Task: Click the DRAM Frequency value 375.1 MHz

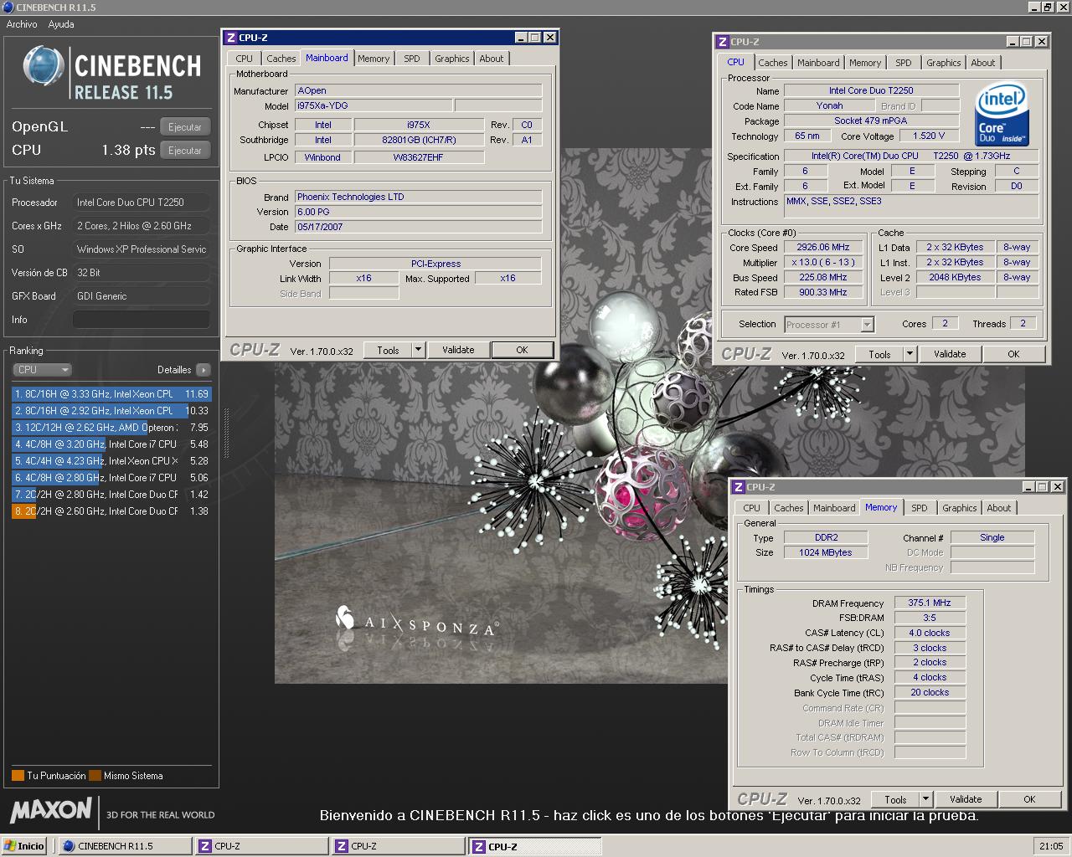Action: (x=930, y=603)
